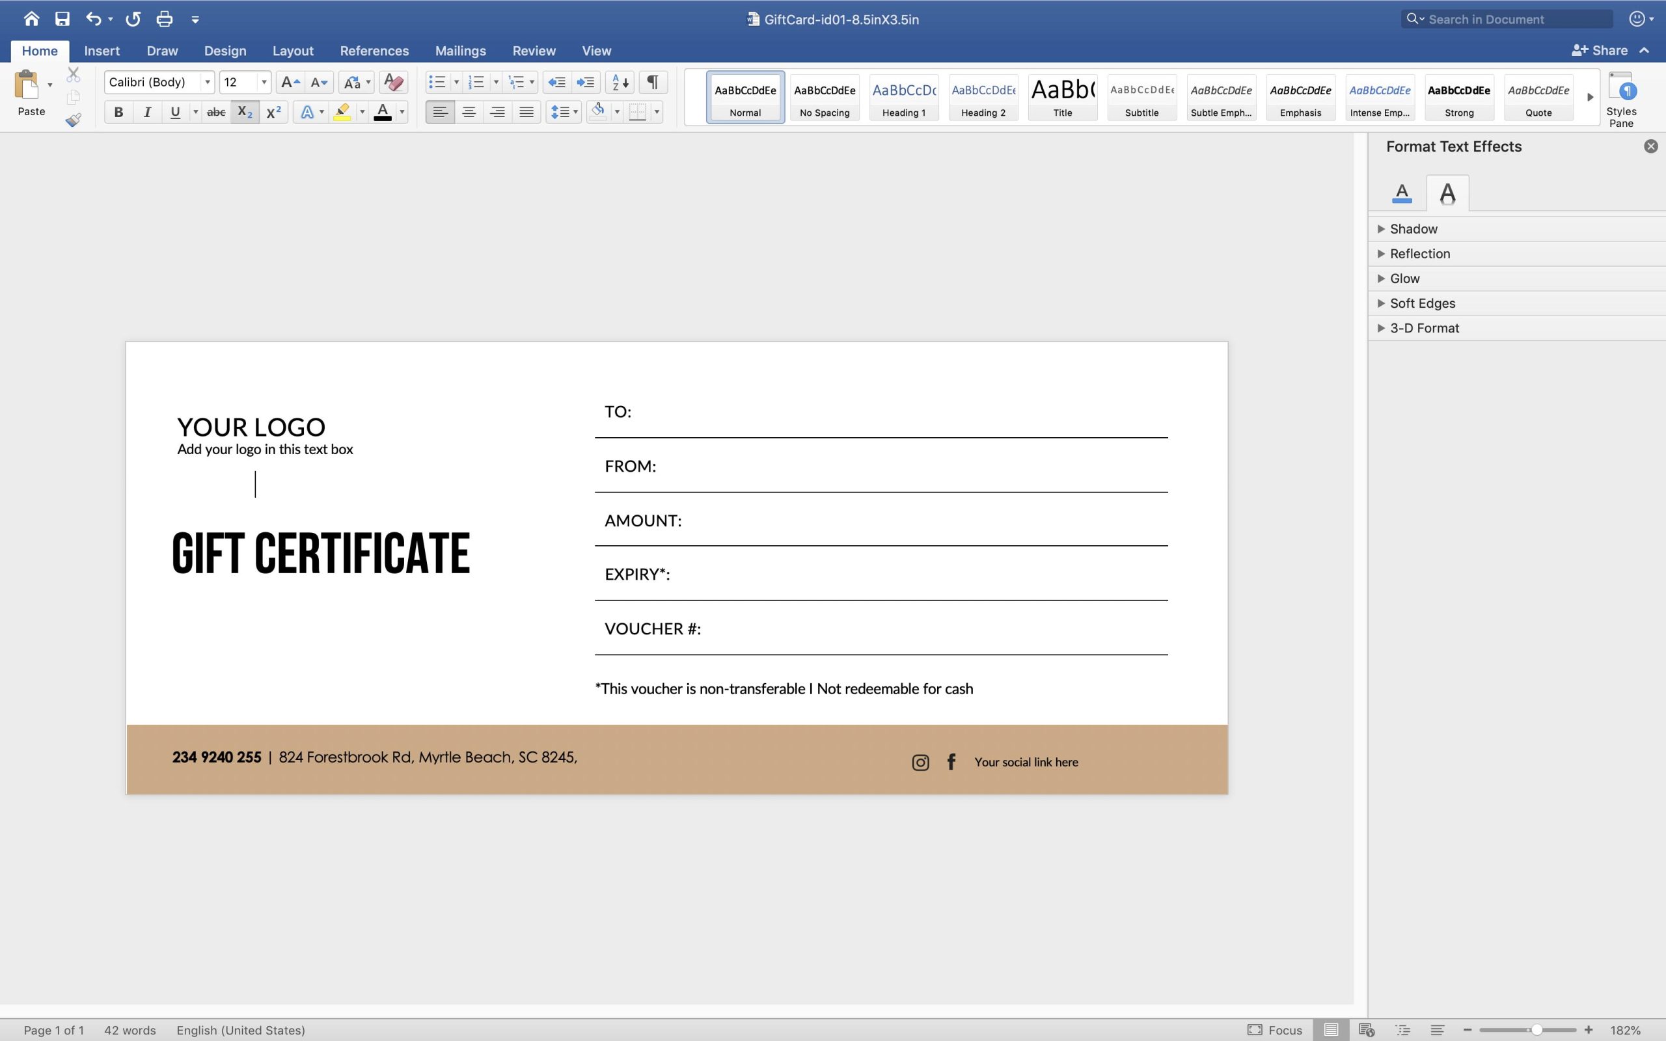The width and height of the screenshot is (1666, 1041).
Task: Enter Focus mode from status bar
Action: pyautogui.click(x=1274, y=1030)
